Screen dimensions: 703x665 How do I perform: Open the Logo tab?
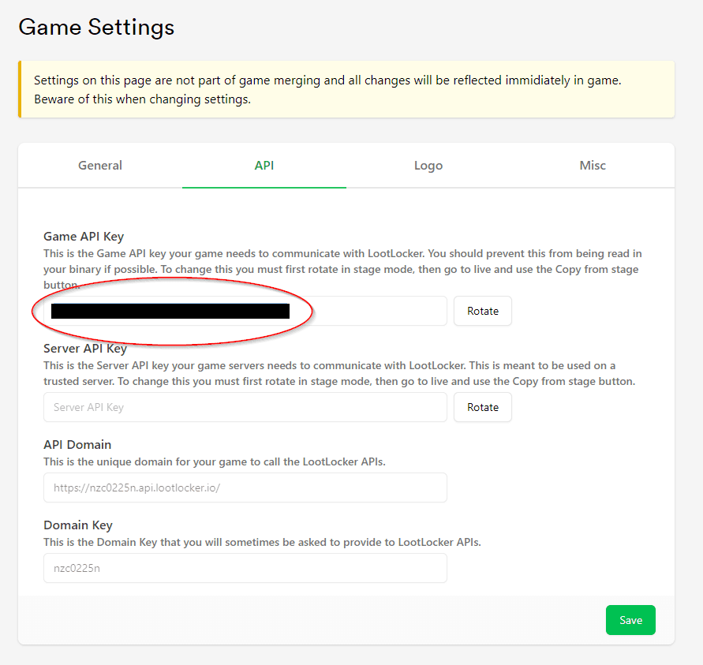[428, 166]
